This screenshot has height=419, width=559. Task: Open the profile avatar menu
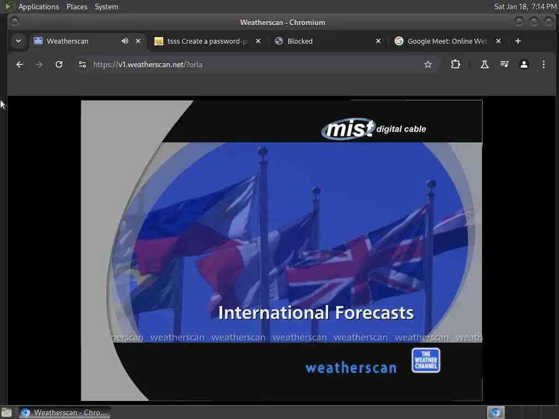[524, 64]
